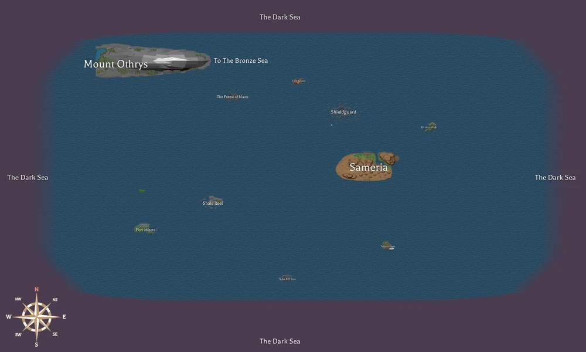Select the Shale Reef rock formation

pos(213,199)
